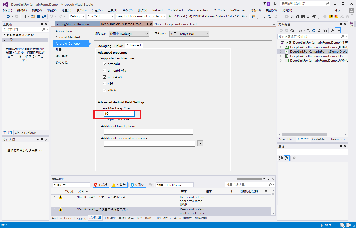Open the ReSharper menu

(238, 10)
